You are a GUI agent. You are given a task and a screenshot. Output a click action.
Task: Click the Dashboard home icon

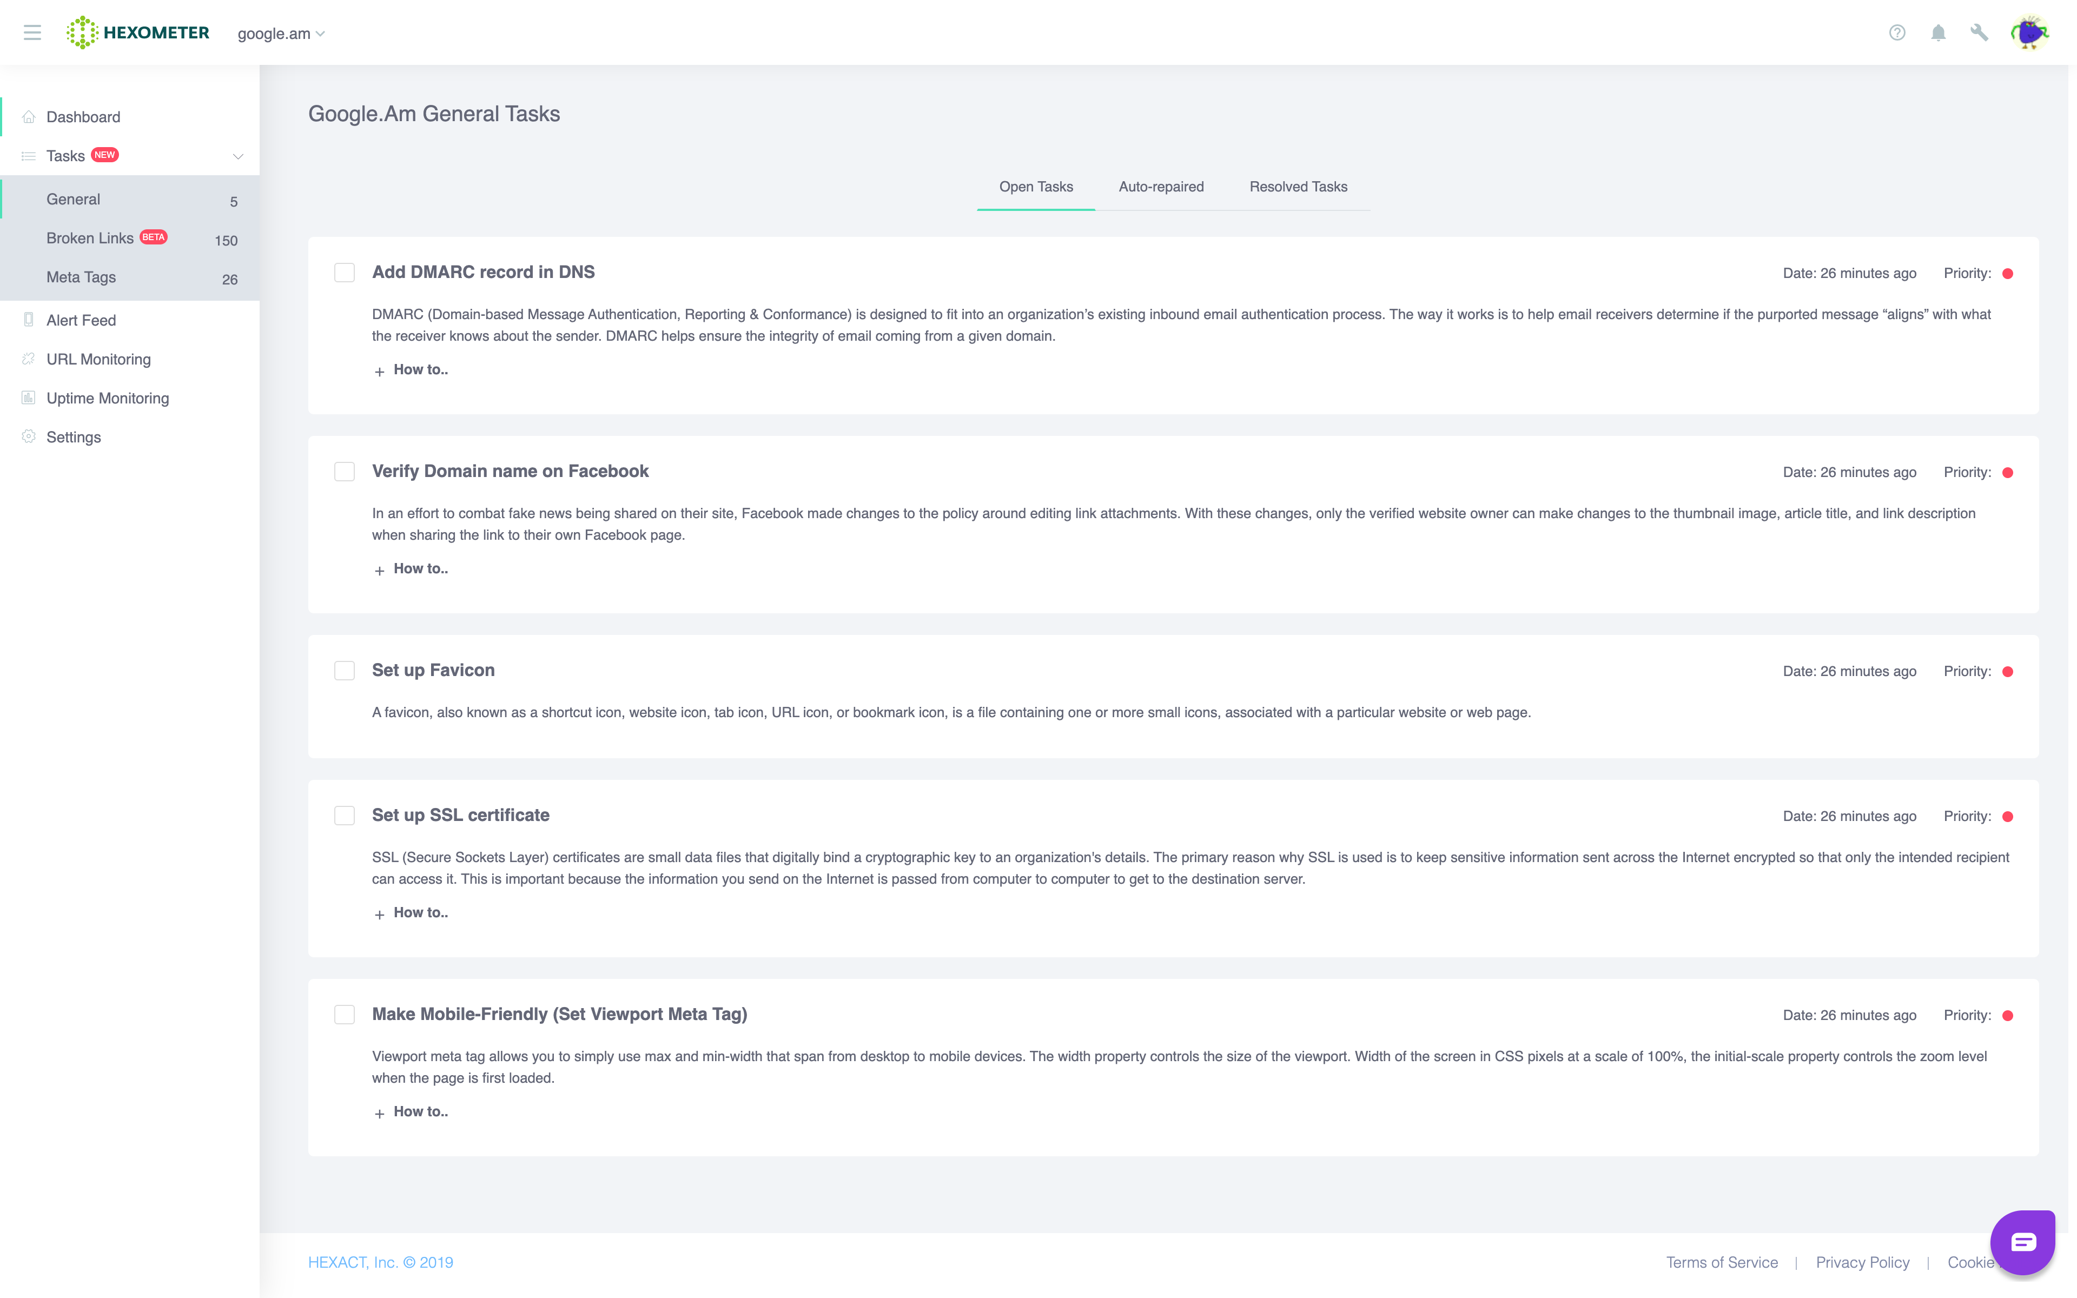(28, 117)
